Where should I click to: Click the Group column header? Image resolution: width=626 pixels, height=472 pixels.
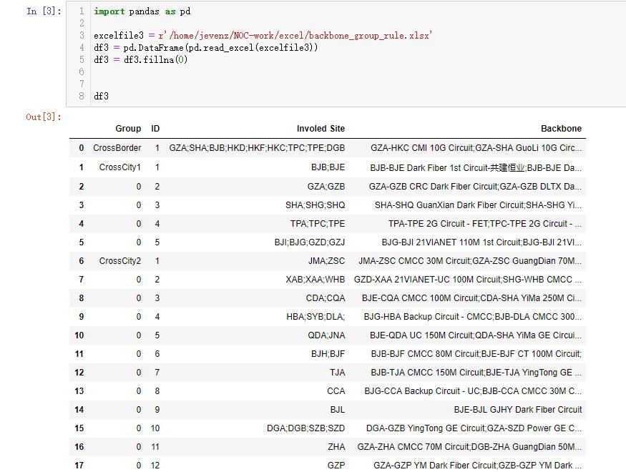(128, 129)
